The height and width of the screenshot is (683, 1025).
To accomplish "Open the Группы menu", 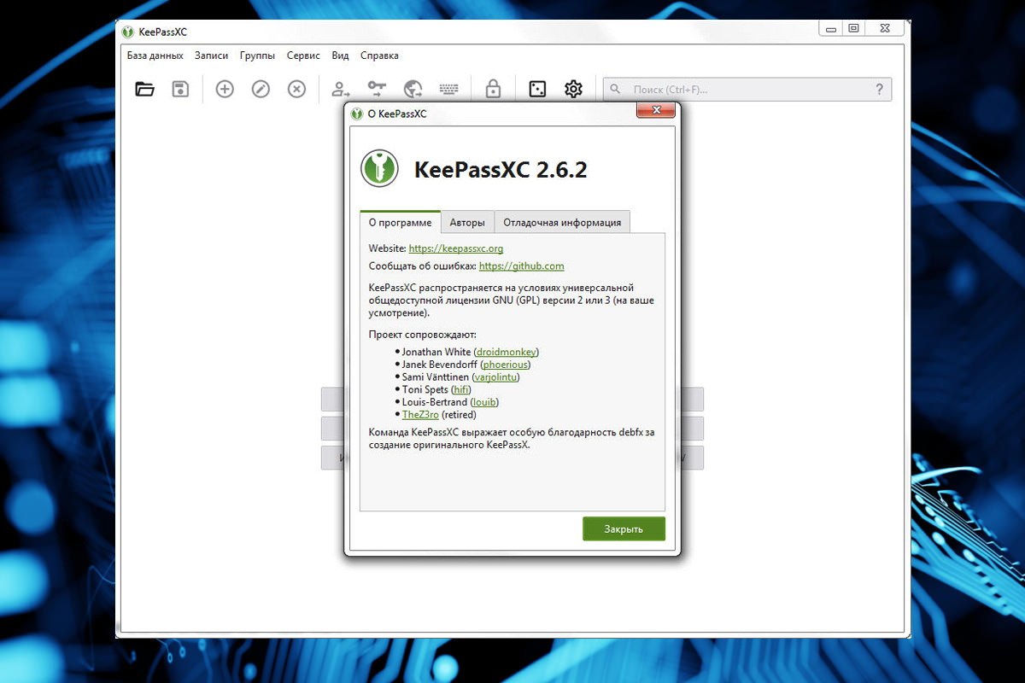I will (257, 55).
